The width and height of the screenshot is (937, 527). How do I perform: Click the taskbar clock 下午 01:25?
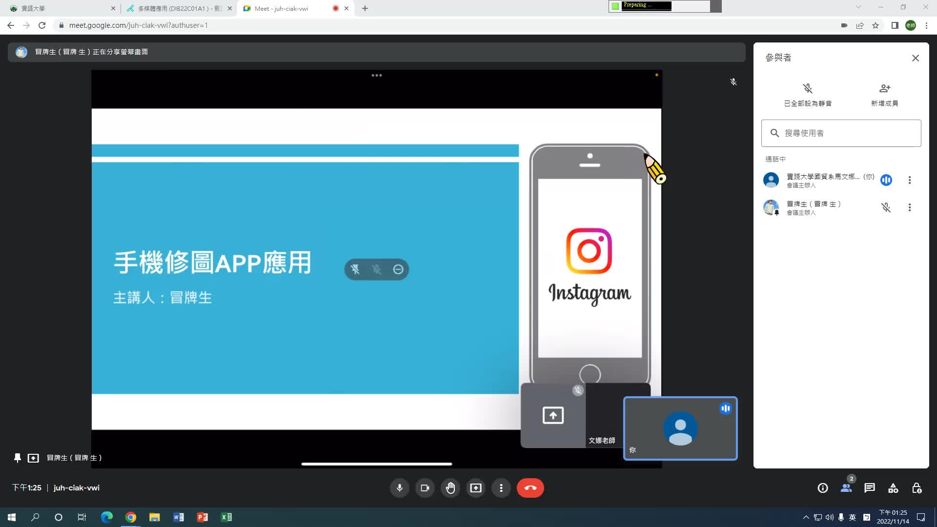[x=893, y=517]
